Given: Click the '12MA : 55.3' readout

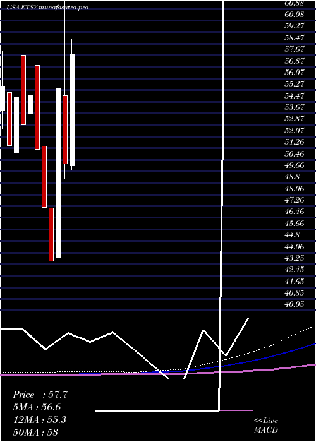Looking at the screenshot, I should (40, 420).
